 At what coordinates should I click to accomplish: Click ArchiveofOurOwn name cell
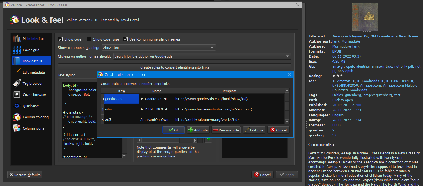pyautogui.click(x=157, y=119)
